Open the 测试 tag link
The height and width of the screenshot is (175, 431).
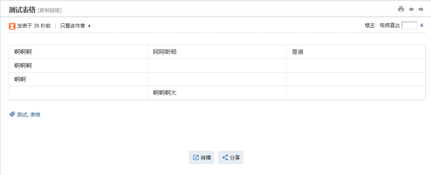(x=22, y=114)
